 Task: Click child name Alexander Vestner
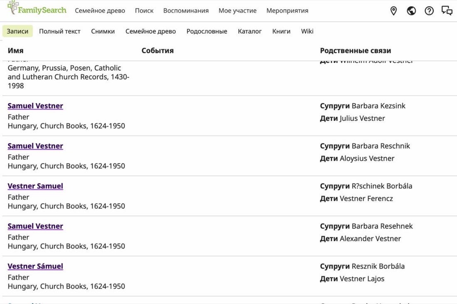[370, 239]
